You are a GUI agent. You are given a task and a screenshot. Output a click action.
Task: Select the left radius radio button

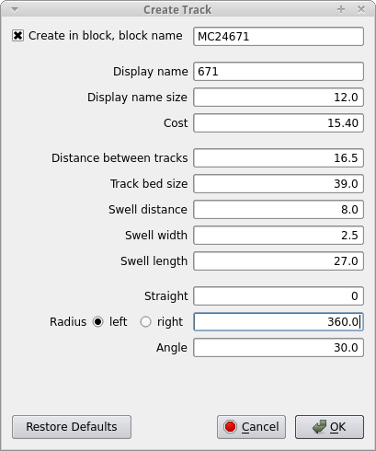pos(97,322)
